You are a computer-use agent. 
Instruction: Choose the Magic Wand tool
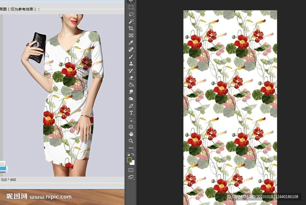(x=131, y=21)
